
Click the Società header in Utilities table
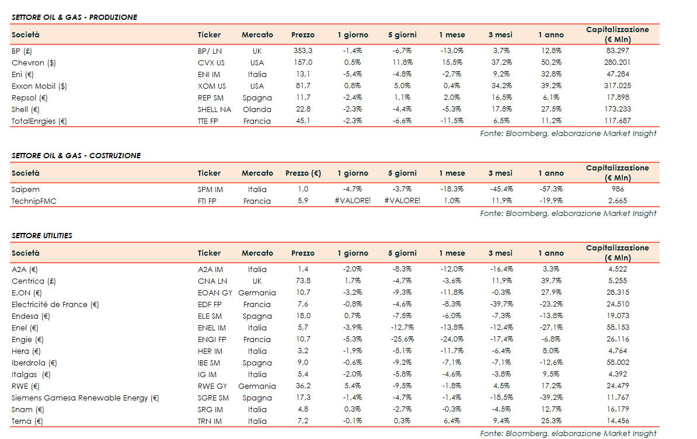pos(26,253)
